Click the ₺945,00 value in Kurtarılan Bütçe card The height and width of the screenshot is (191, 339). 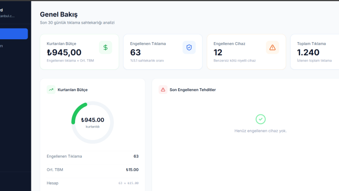coord(64,52)
